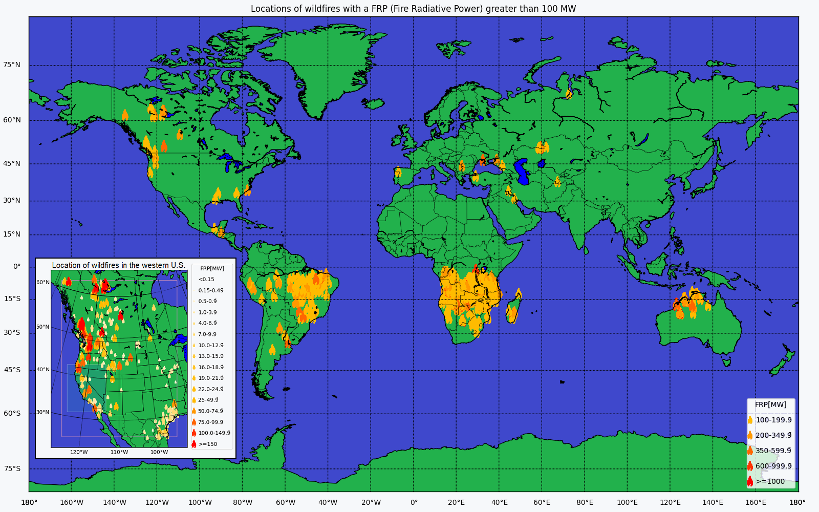Click the 60°E longitude axis label
The image size is (819, 512).
pyautogui.click(x=542, y=502)
